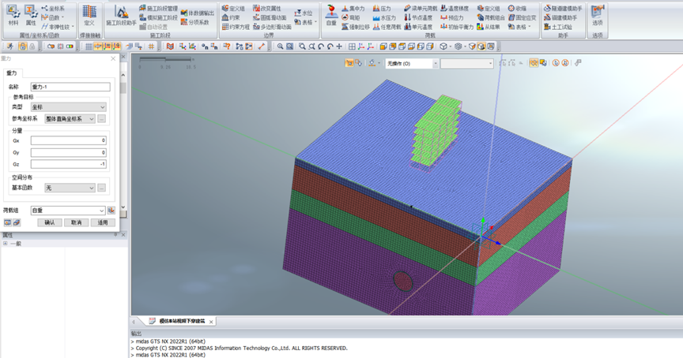This screenshot has width=683, height=358.
Task: Click 自重 self weight apple icon
Action: pos(331,16)
